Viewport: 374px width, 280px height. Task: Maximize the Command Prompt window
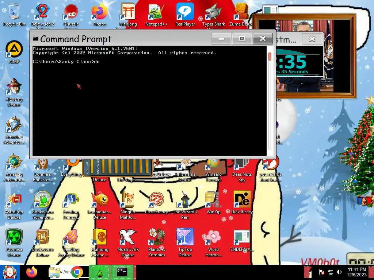242,39
